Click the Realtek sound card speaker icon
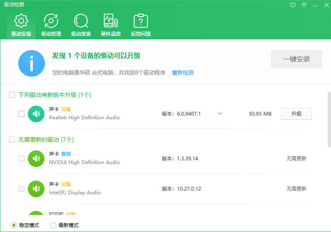The width and height of the screenshot is (331, 232). [x=36, y=114]
